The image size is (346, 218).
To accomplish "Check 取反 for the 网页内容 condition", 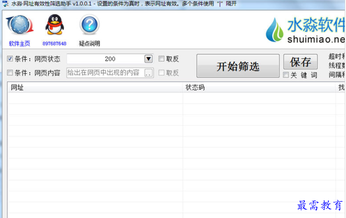I will coord(161,72).
